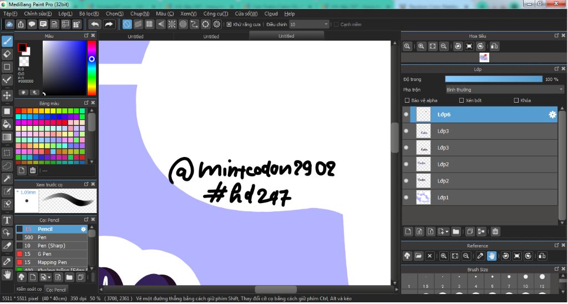
Task: Select the Eraser tool
Action: [7, 54]
